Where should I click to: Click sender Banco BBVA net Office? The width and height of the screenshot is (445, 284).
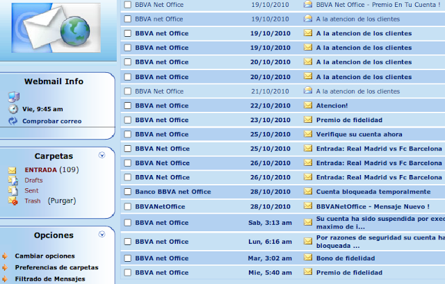coord(173,192)
